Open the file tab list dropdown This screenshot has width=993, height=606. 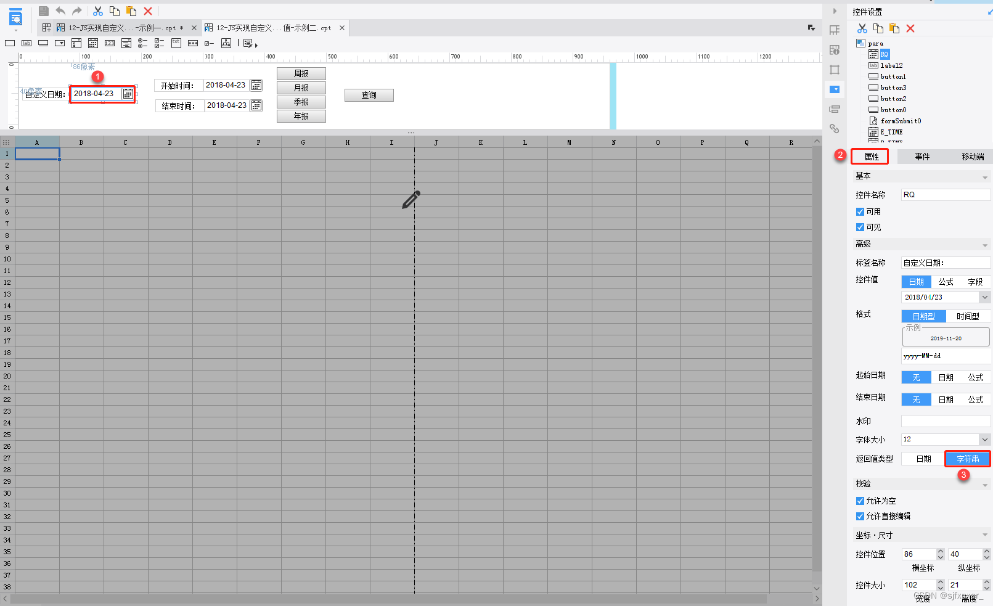[x=811, y=28]
